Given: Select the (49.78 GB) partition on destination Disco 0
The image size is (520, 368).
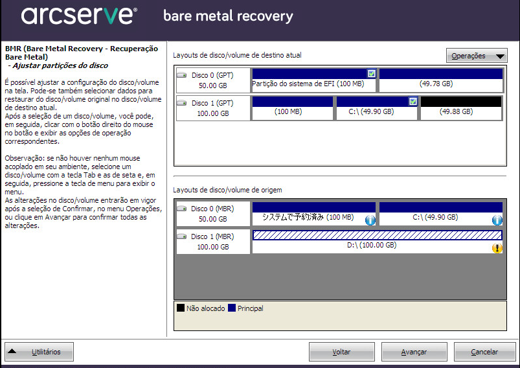Looking at the screenshot, I should (441, 80).
